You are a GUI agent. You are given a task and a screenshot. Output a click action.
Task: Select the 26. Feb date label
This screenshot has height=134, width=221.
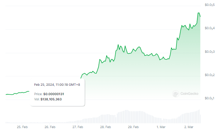(50, 127)
